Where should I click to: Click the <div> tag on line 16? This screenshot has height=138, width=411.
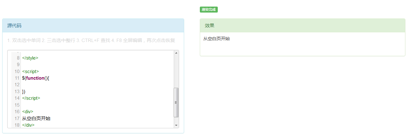click(x=27, y=111)
